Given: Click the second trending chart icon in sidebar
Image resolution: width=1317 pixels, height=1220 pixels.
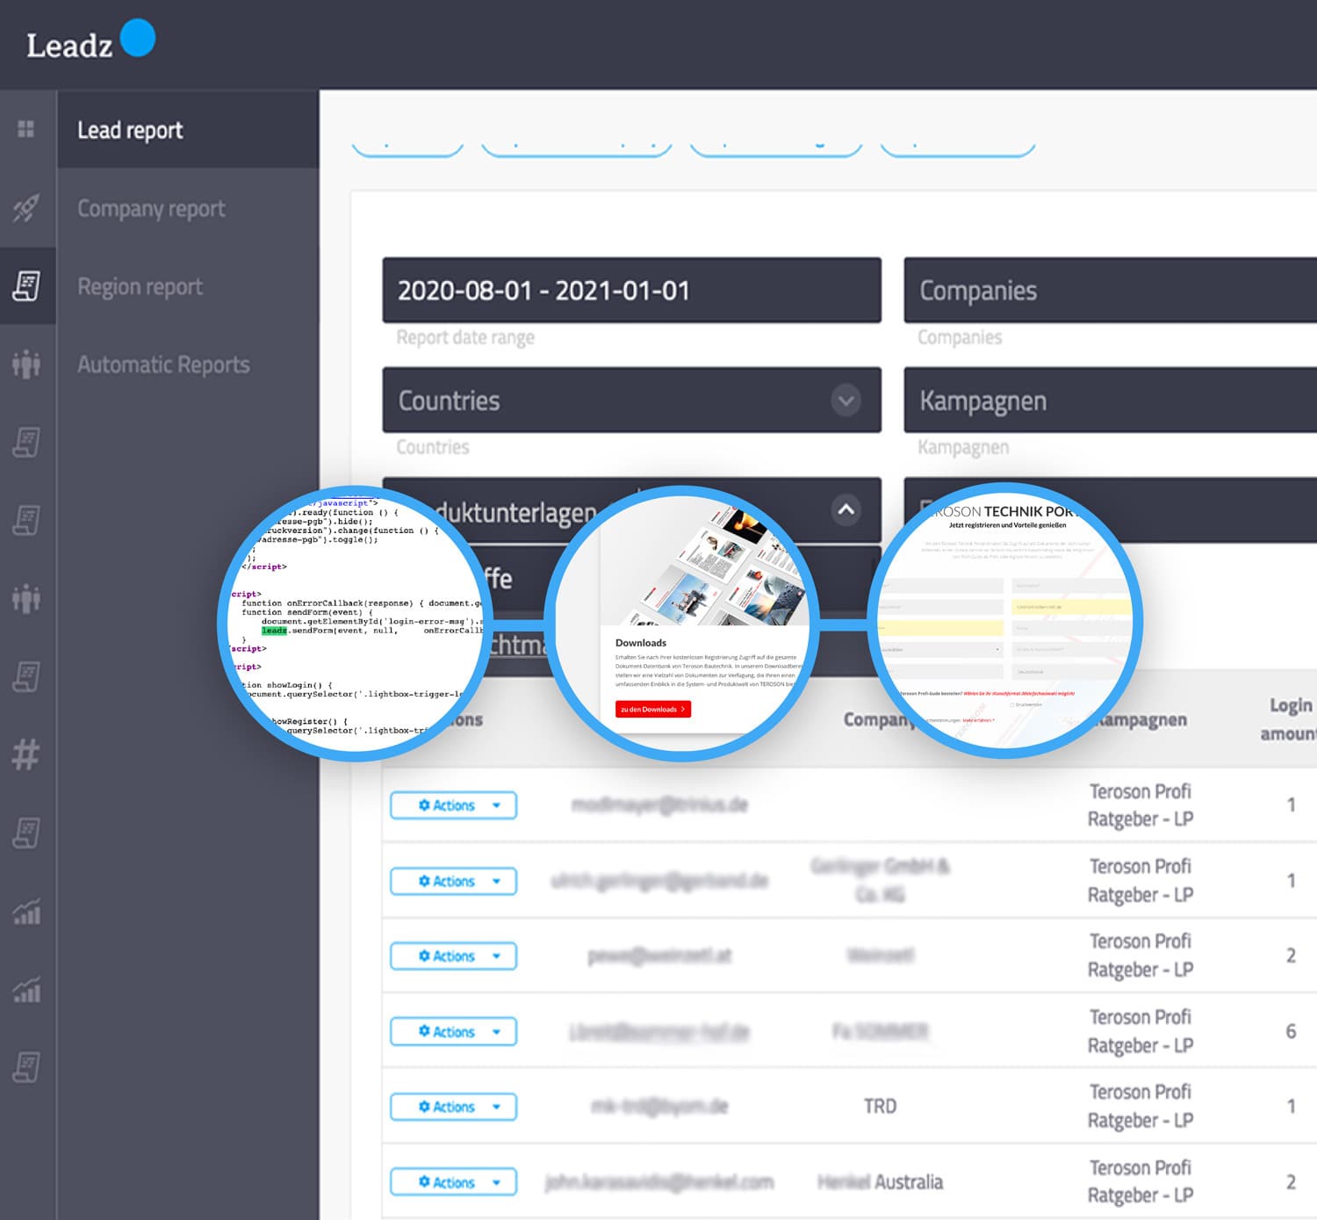Looking at the screenshot, I should pos(27,993).
